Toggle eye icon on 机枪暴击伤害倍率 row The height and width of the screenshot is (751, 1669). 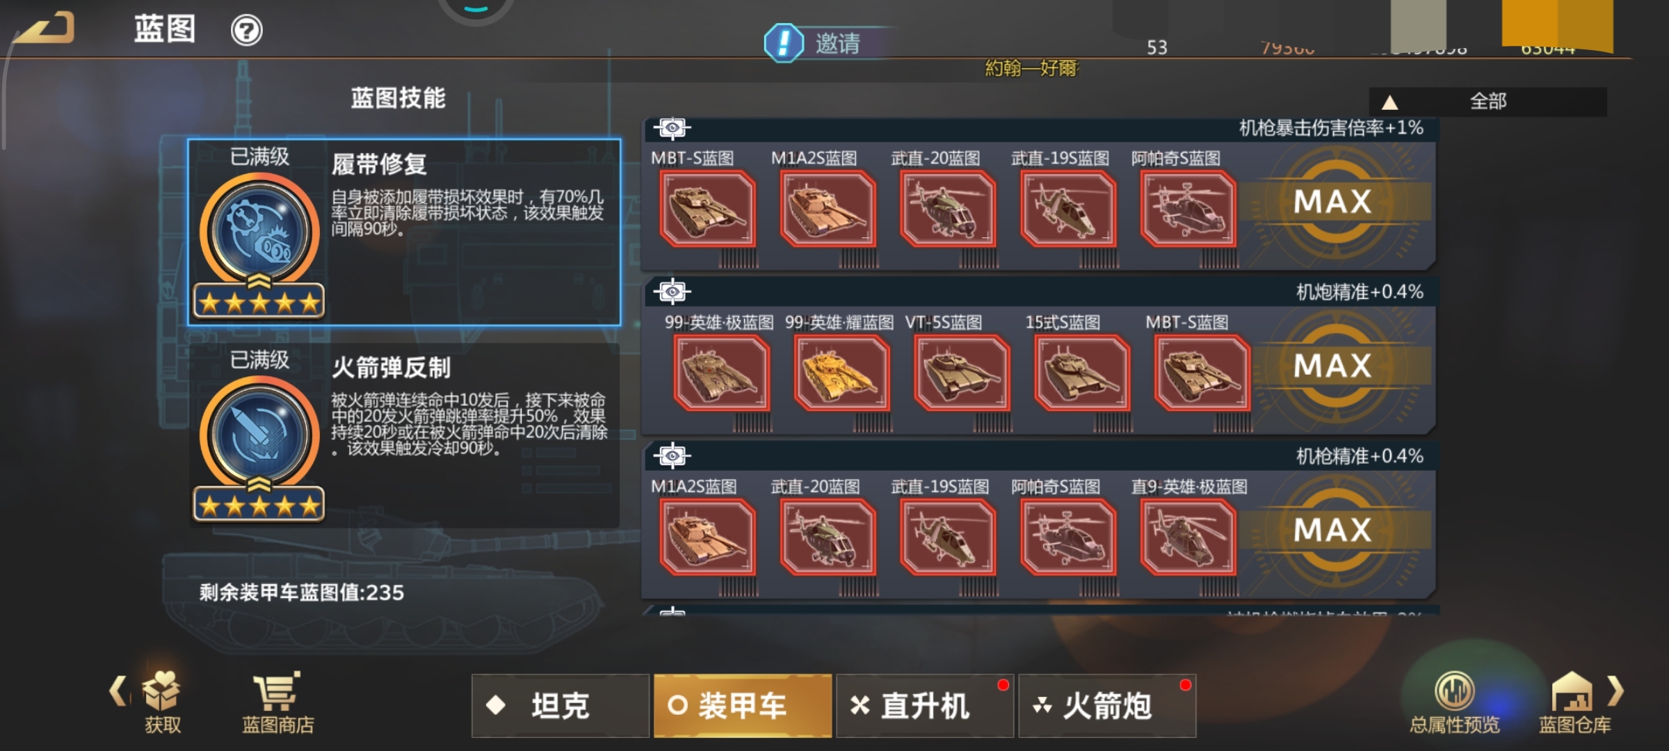[x=672, y=128]
